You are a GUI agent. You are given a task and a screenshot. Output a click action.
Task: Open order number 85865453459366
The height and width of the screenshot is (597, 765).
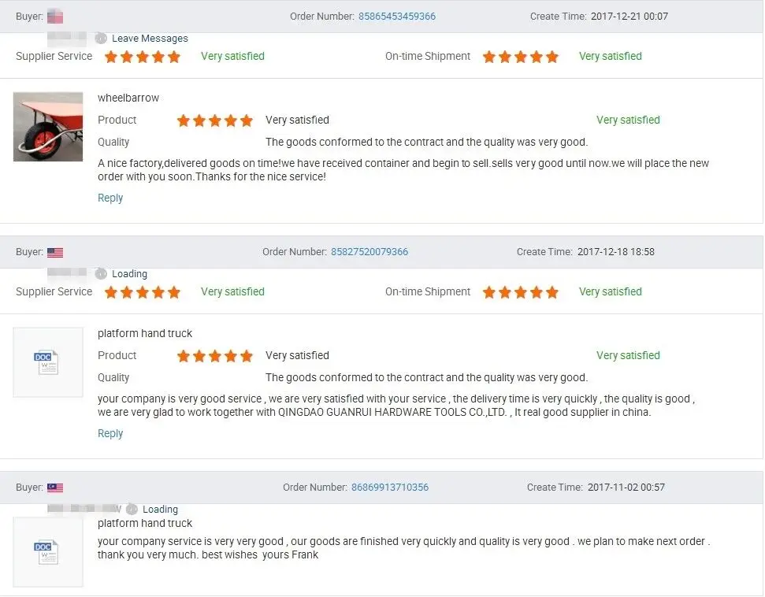click(x=397, y=17)
